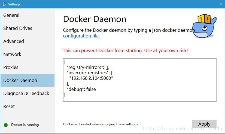Click the configuration file link

81,36
